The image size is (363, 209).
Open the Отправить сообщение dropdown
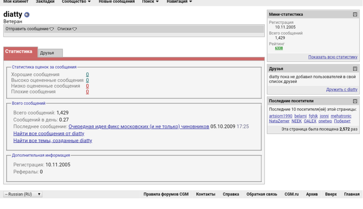(30, 29)
